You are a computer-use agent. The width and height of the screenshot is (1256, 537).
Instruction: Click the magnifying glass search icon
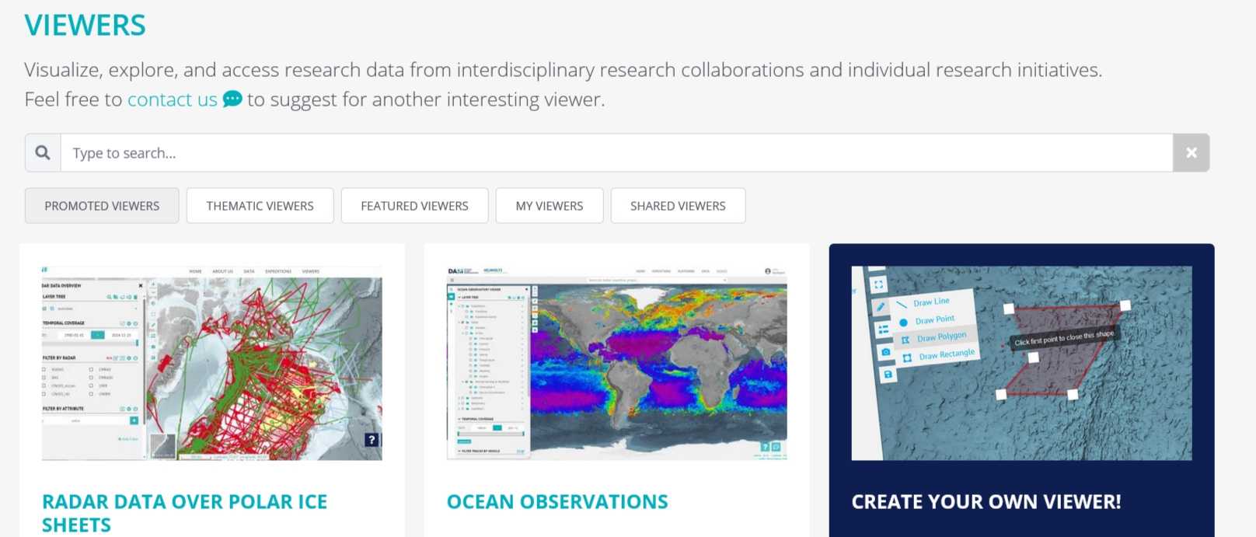click(43, 153)
